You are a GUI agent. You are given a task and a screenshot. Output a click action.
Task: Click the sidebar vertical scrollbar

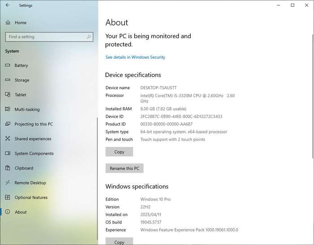click(x=97, y=179)
